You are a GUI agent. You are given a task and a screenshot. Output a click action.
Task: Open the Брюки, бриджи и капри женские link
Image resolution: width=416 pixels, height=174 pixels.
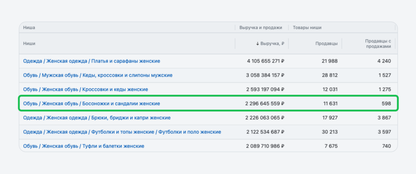coord(97,118)
